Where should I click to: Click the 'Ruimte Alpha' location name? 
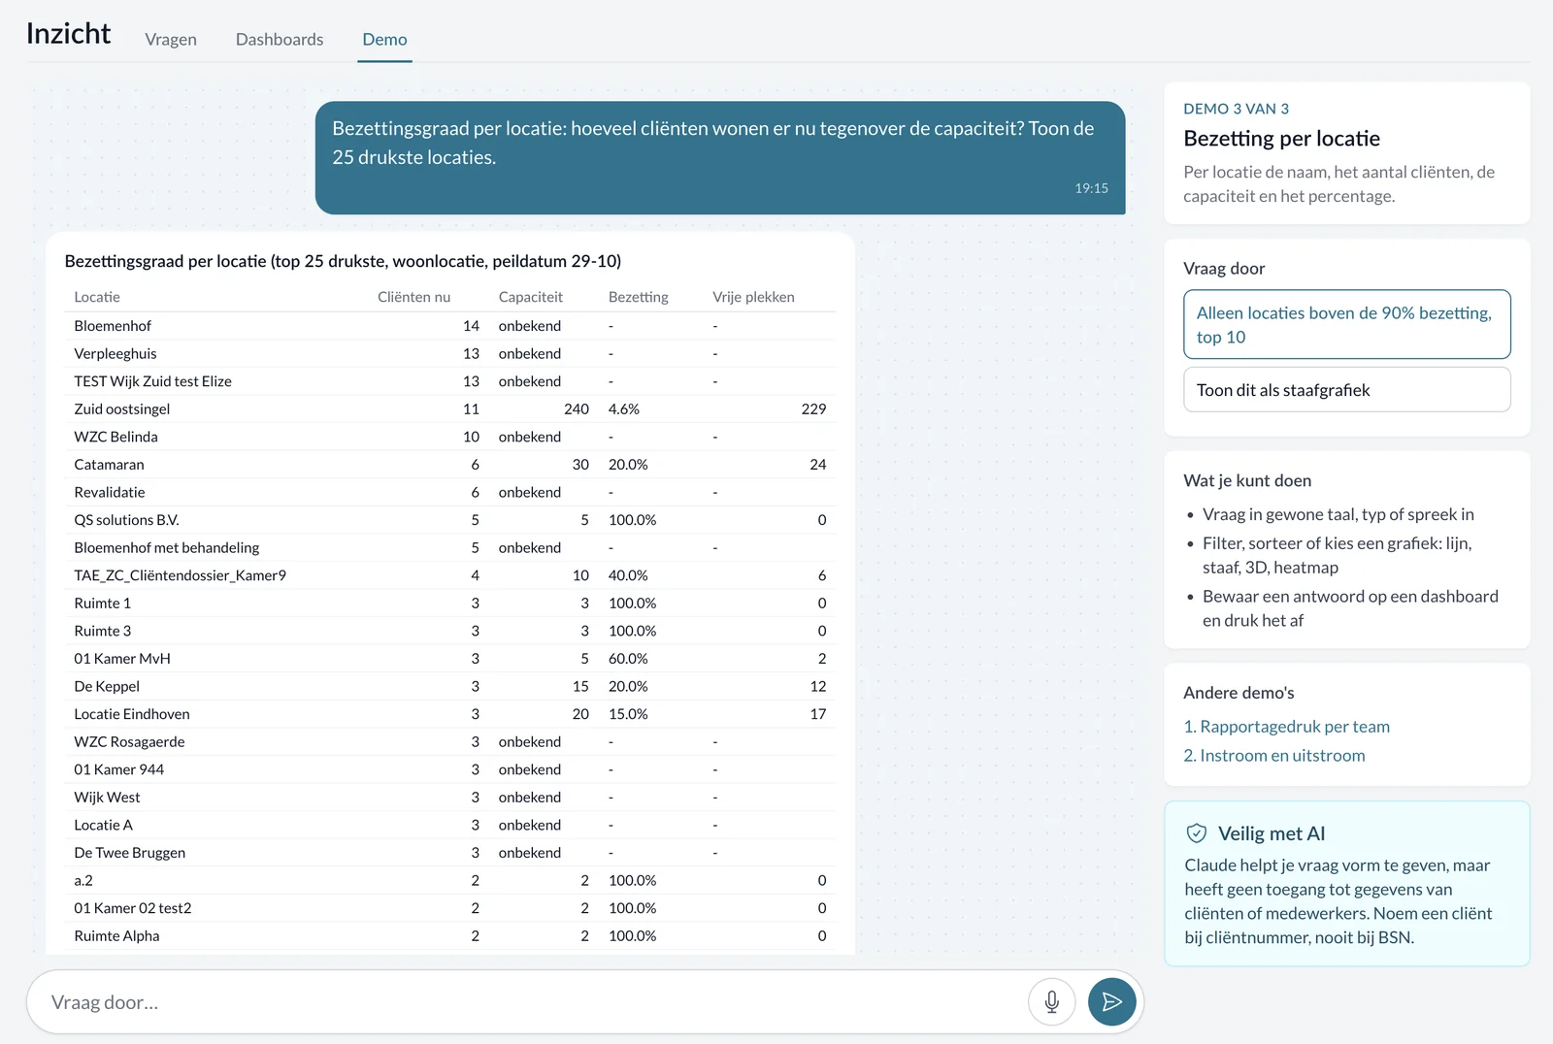tap(116, 936)
